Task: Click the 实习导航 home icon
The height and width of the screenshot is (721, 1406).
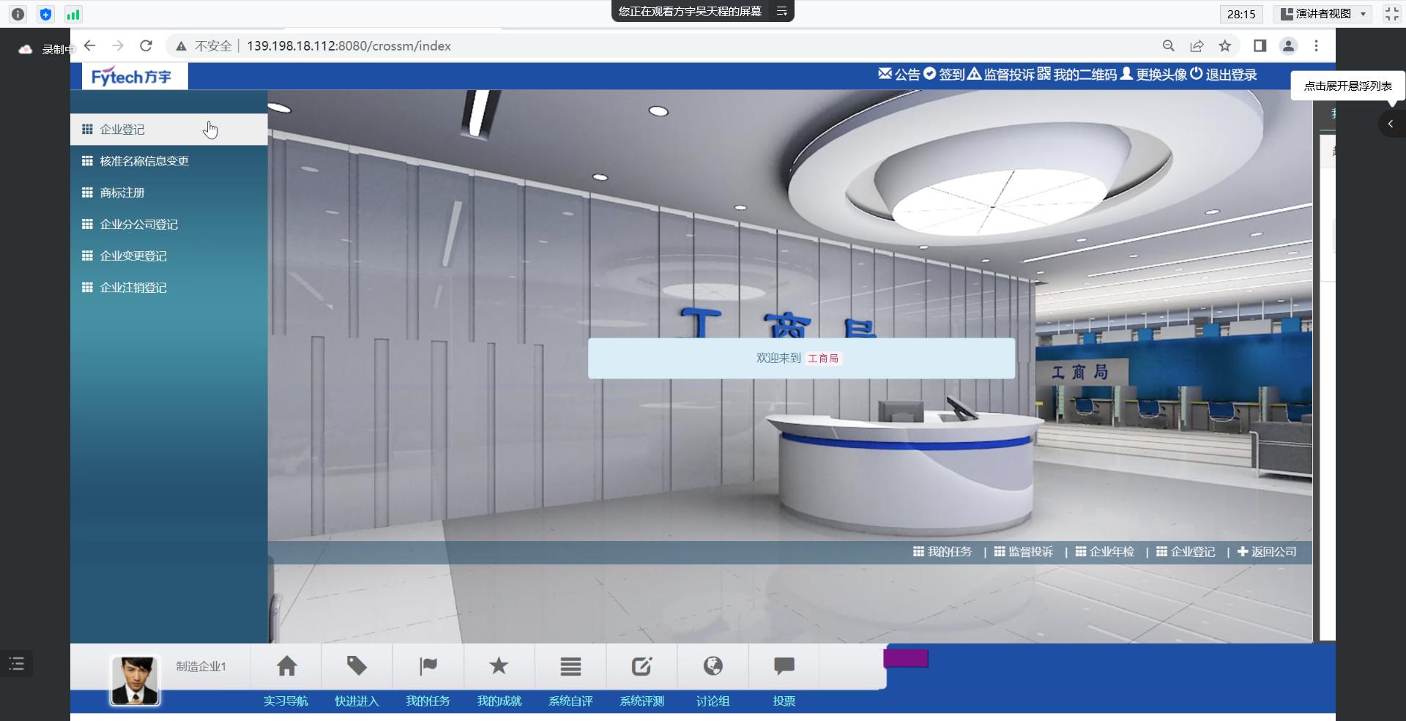Action: [286, 666]
